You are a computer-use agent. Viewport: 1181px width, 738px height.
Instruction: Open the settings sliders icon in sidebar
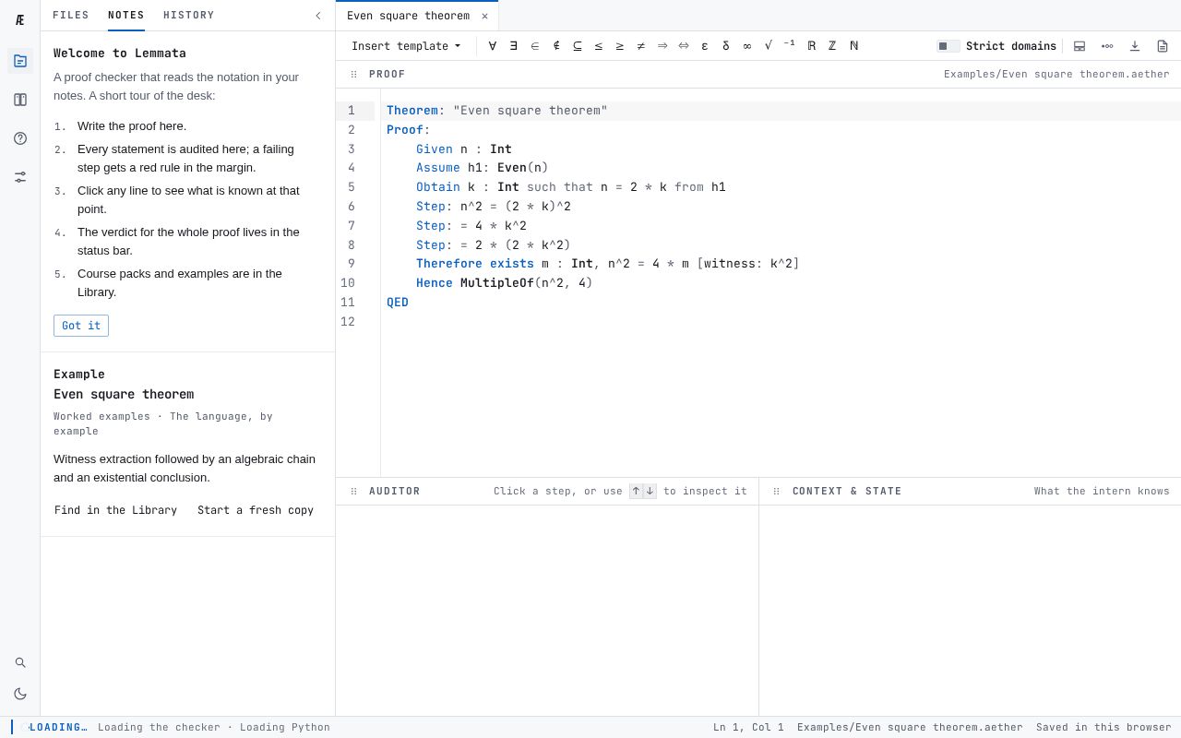coord(20,177)
